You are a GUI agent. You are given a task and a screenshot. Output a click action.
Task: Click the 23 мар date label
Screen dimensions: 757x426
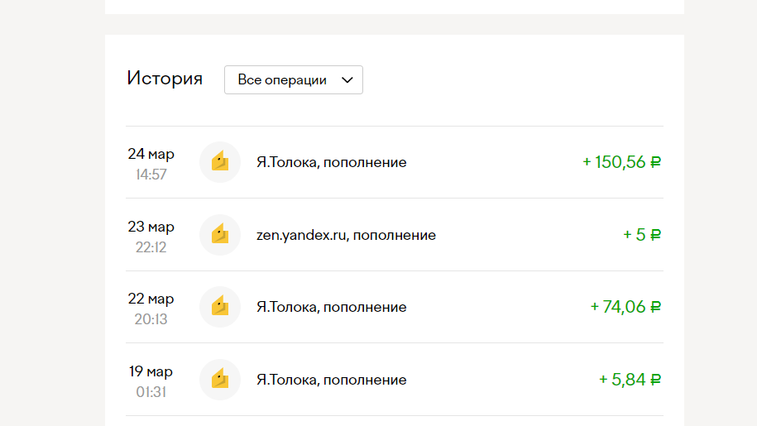[151, 227]
